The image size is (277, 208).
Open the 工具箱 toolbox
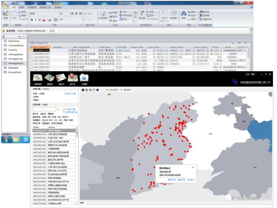coord(84,79)
